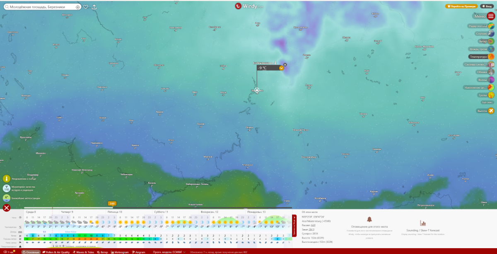Viewport: 497px width, 254px height.
Task: Click the 'Перейти на Премиум' button
Action: pos(461,6)
